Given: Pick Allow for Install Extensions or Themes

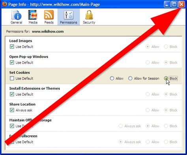Looking at the screenshot, I should (148, 94).
